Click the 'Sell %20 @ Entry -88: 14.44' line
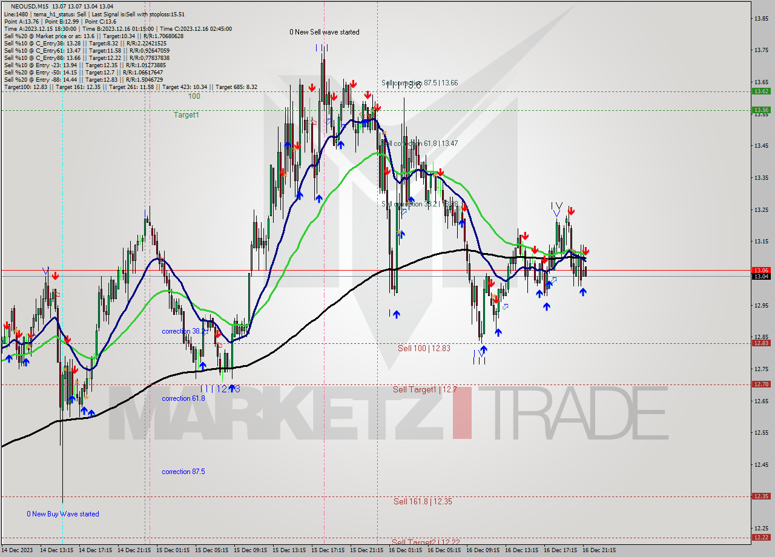 [x=83, y=79]
